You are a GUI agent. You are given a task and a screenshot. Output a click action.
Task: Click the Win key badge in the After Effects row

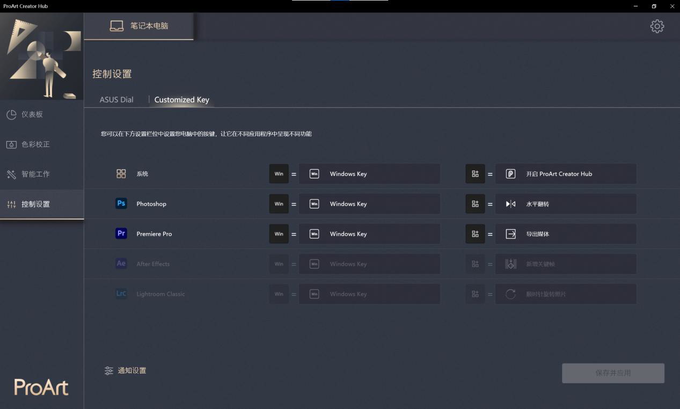click(279, 264)
